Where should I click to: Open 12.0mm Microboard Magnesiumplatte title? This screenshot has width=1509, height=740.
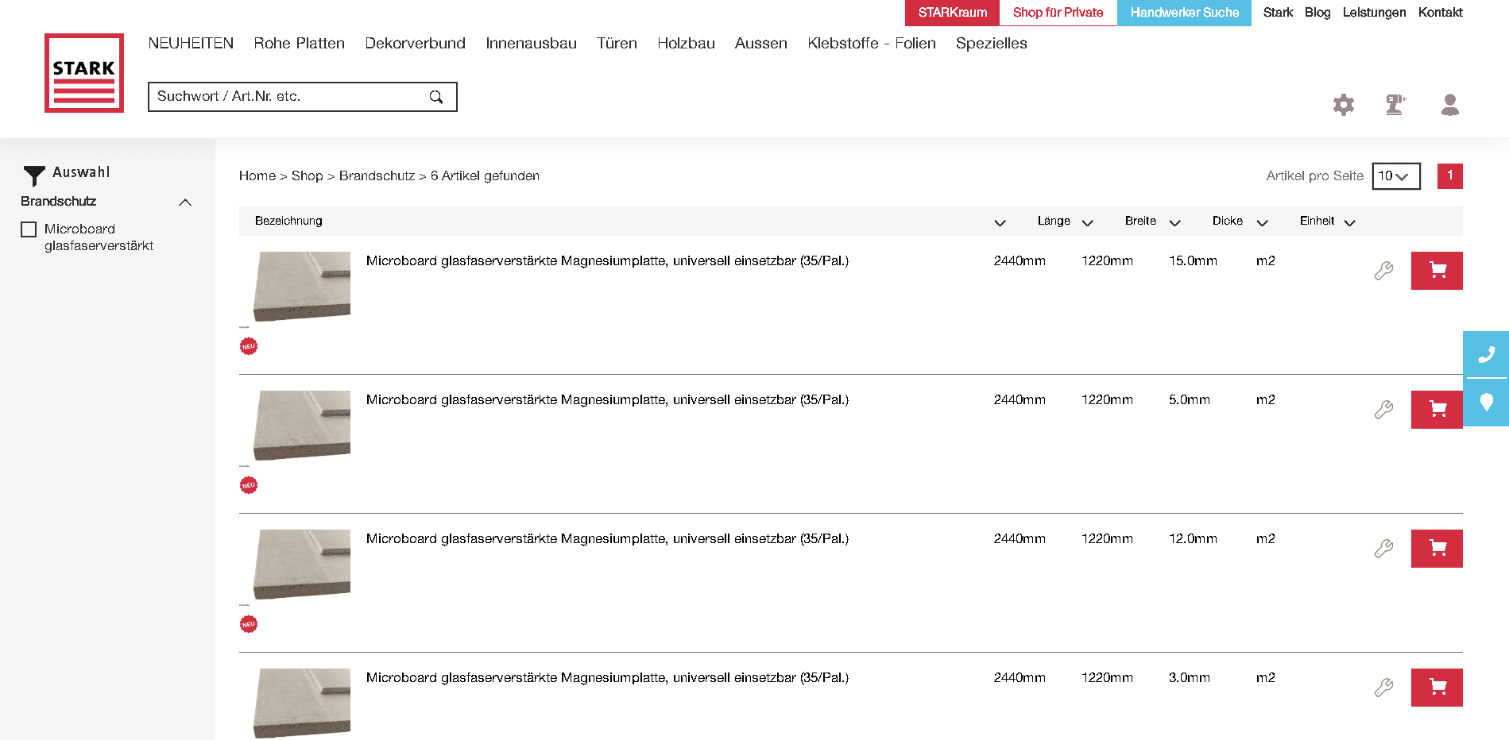[x=607, y=539]
